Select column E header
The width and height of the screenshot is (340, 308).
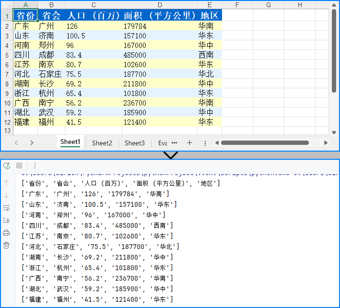click(210, 5)
